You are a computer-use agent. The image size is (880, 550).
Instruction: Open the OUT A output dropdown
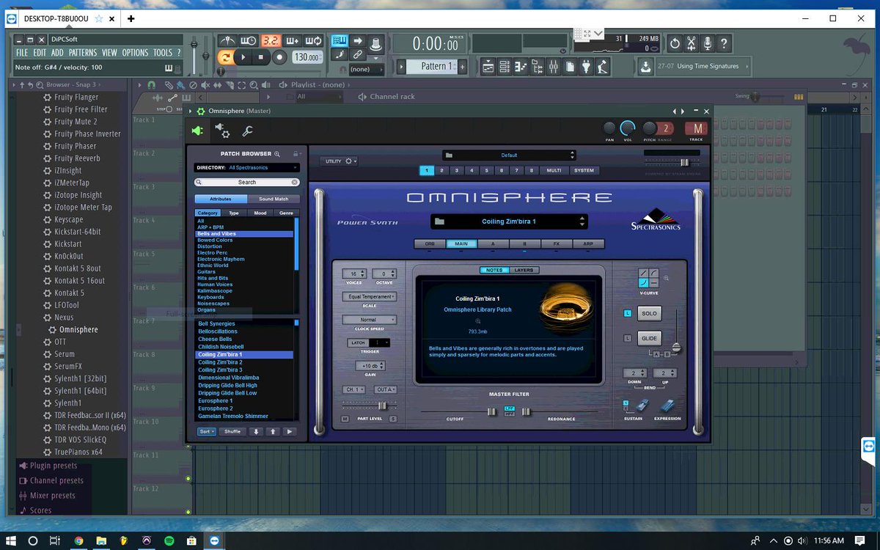coord(385,389)
